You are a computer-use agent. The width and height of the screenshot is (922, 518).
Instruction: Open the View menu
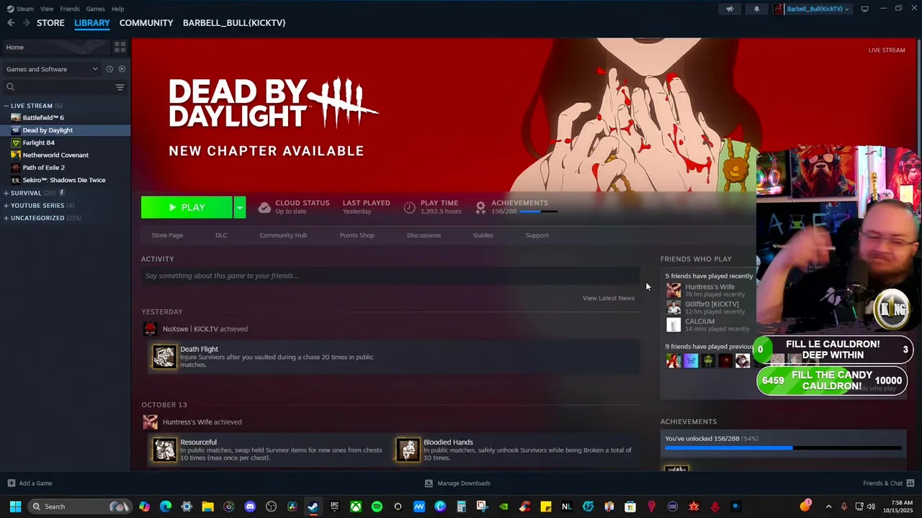47,9
